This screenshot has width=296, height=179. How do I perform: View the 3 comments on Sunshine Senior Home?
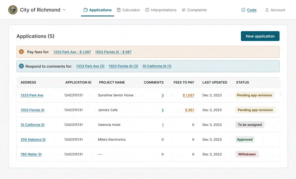click(163, 95)
